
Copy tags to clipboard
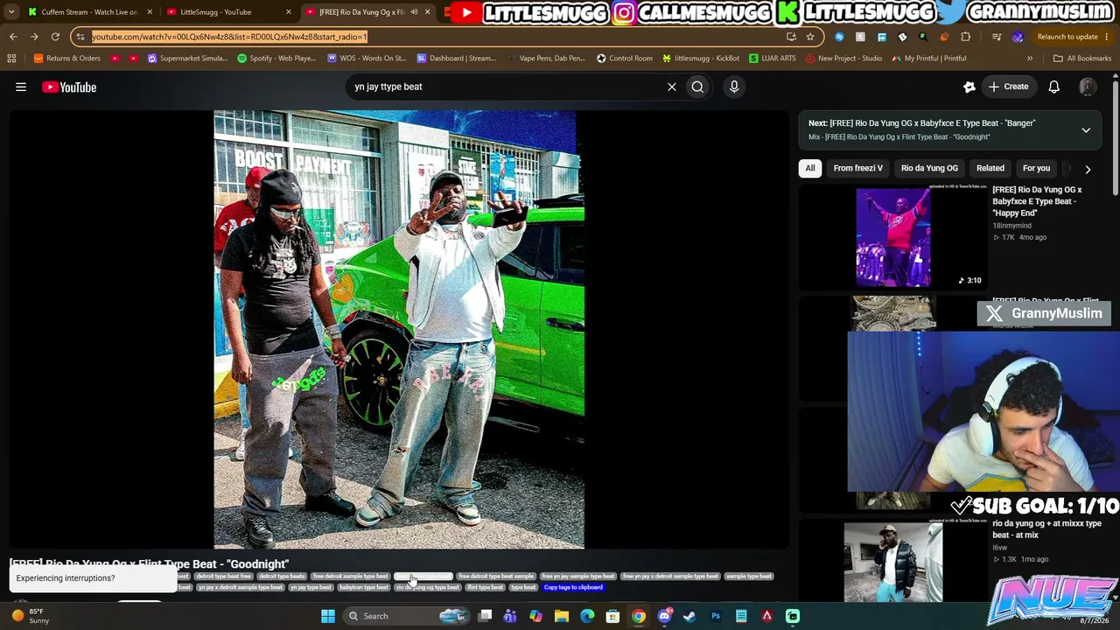(x=573, y=587)
